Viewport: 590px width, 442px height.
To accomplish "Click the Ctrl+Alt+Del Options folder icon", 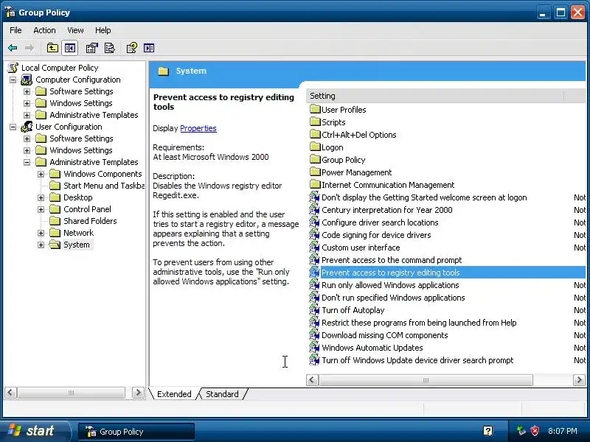I will [315, 135].
